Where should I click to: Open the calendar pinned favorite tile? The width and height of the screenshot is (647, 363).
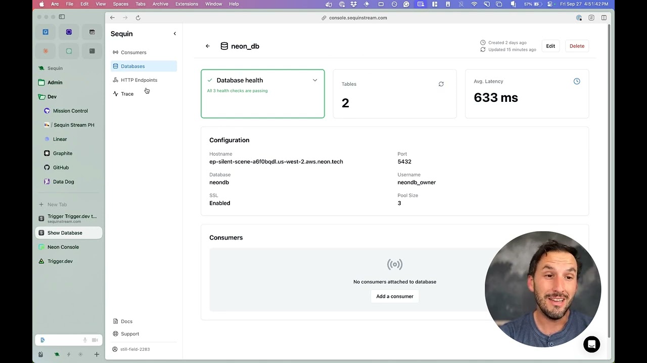92,32
